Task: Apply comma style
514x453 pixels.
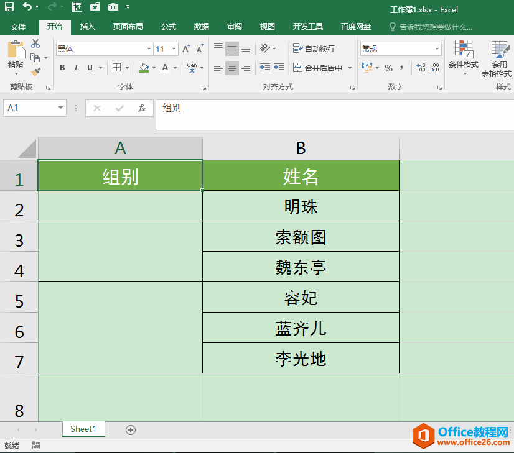Action: pos(402,68)
